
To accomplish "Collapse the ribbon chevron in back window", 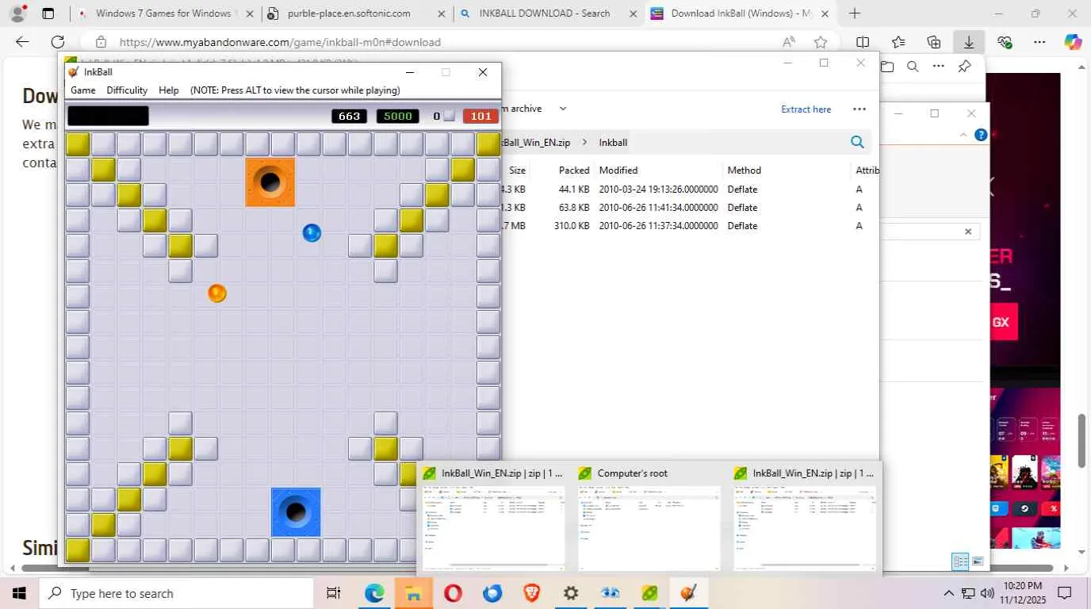I will click(964, 135).
